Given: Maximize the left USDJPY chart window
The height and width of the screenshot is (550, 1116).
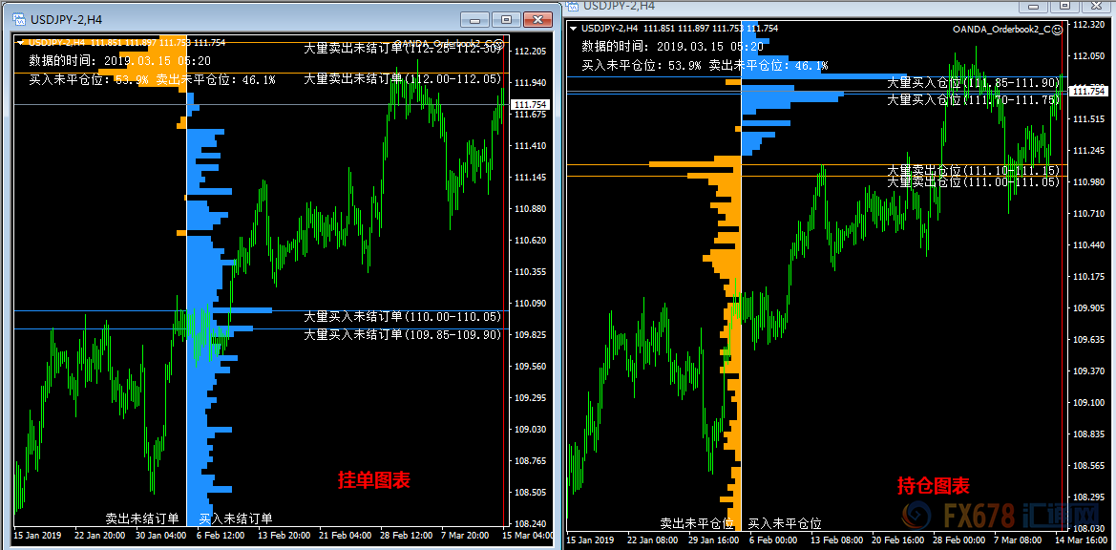Looking at the screenshot, I should pos(505,19).
